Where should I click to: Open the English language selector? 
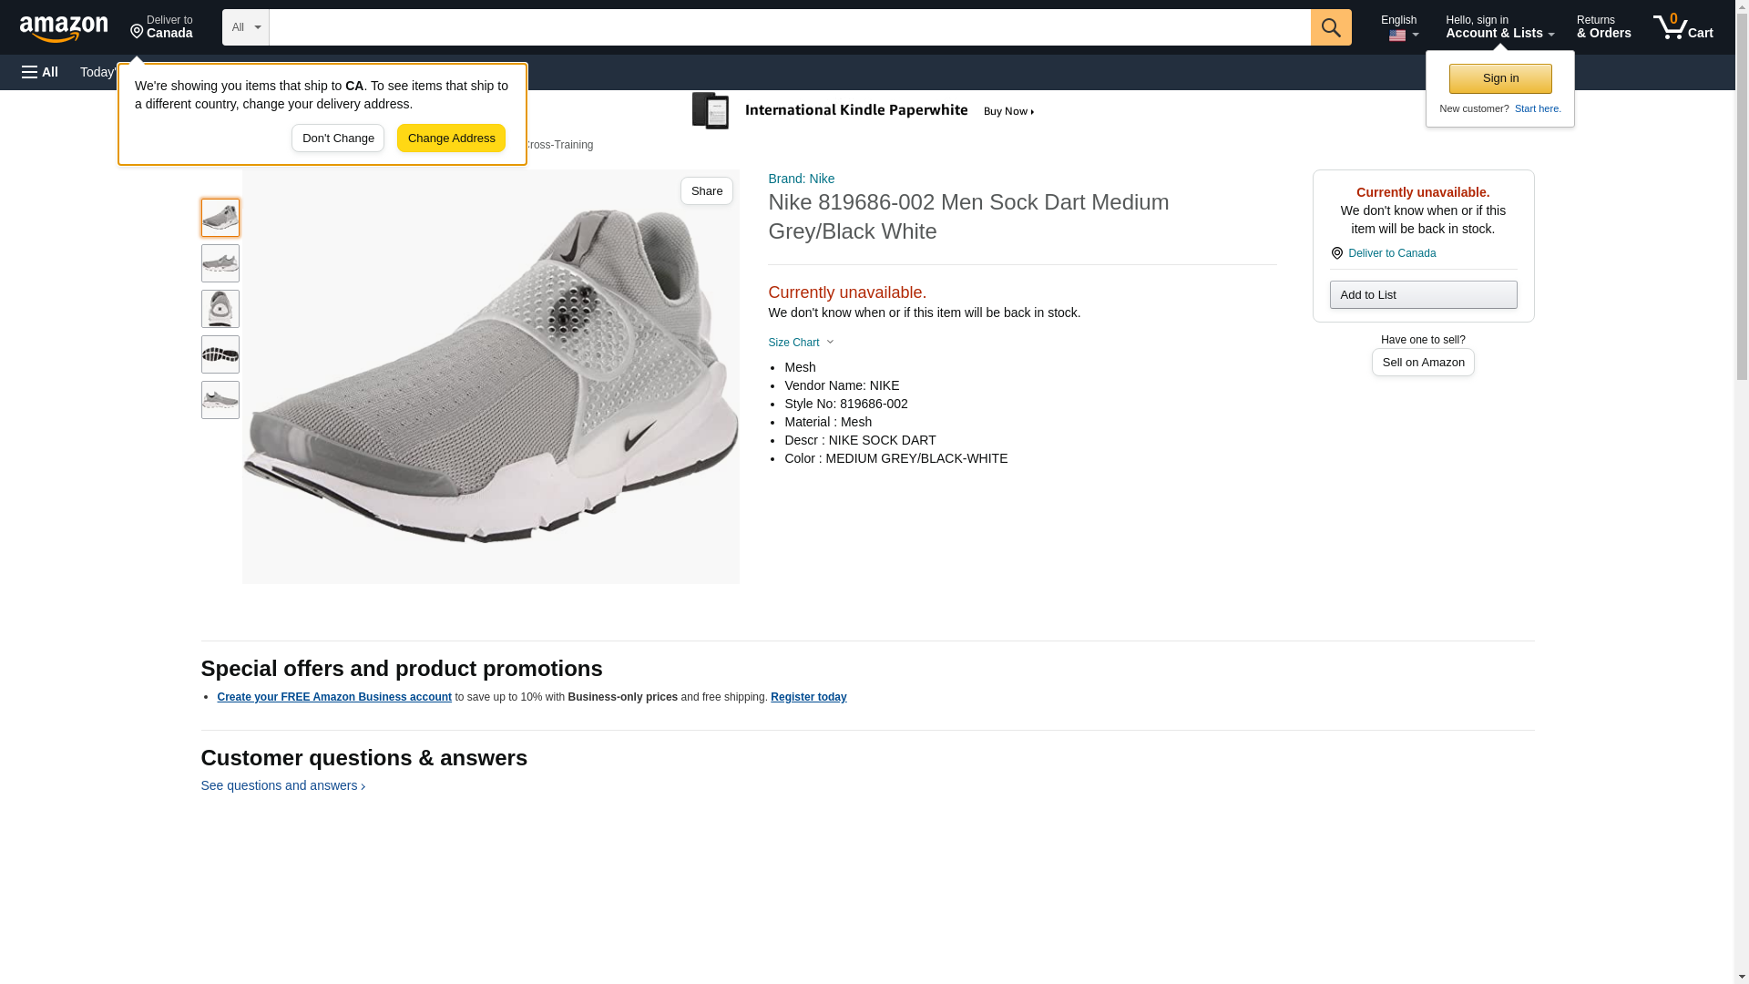click(1399, 27)
